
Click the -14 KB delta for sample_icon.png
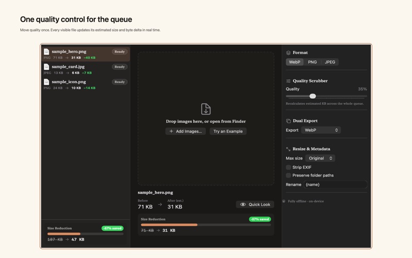point(89,88)
